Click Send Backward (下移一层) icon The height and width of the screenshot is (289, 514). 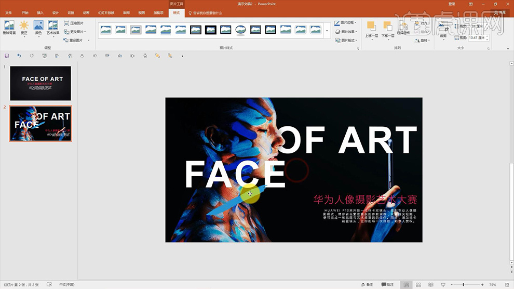pyautogui.click(x=387, y=26)
